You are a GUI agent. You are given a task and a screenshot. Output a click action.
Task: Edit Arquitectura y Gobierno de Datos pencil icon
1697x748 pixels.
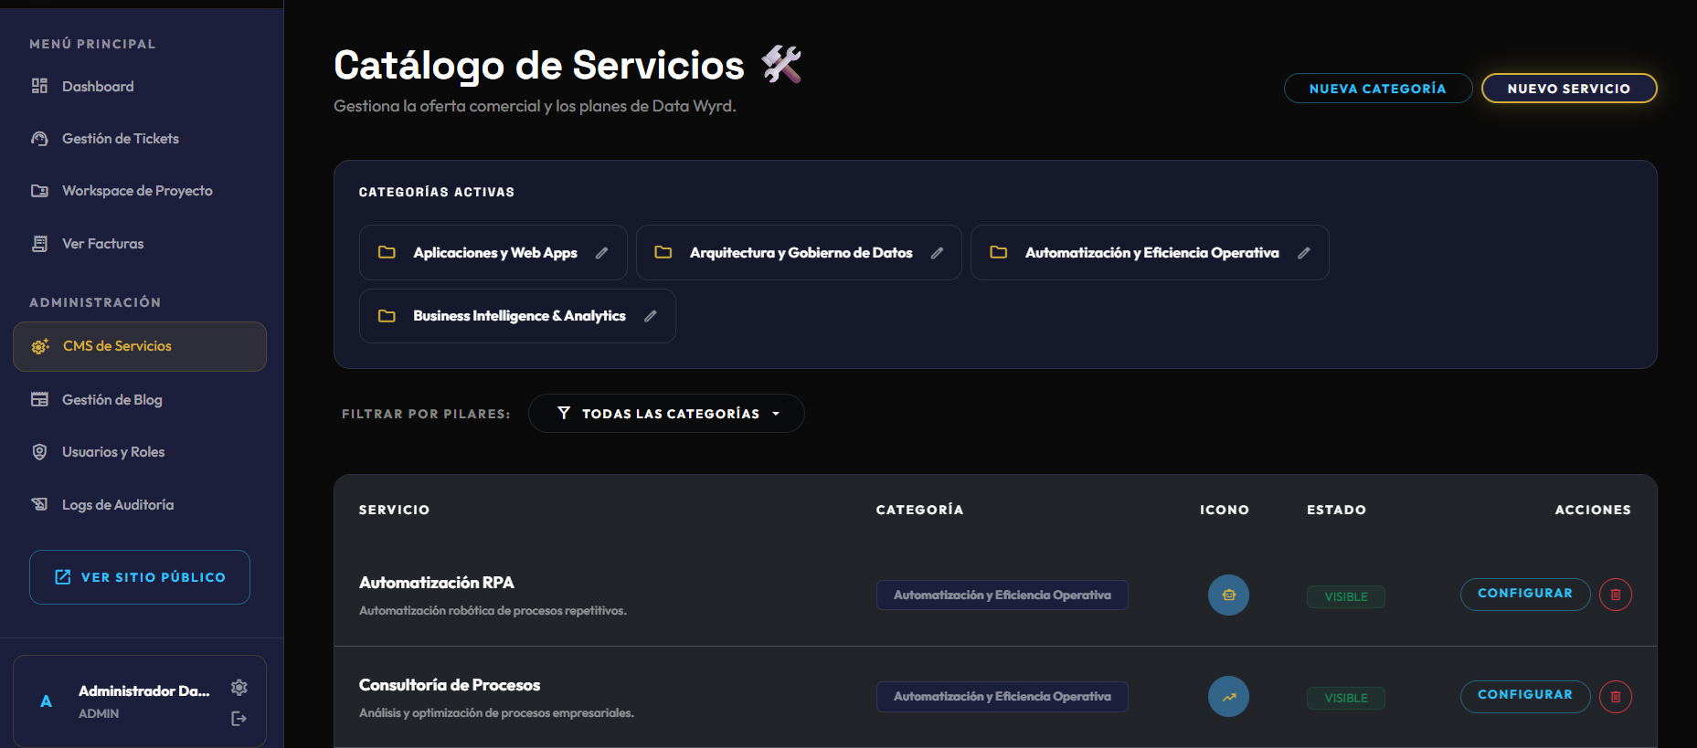pyautogui.click(x=937, y=253)
